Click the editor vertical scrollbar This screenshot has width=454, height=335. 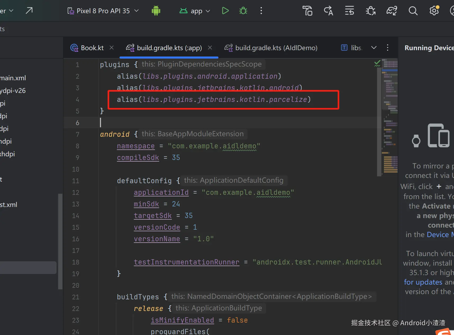(x=379, y=121)
